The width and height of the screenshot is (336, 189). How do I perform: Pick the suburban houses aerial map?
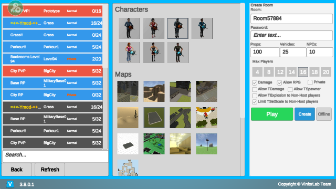206,91
